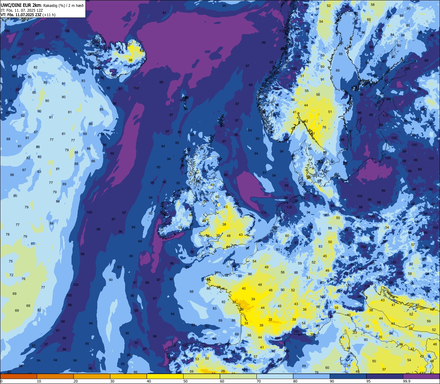Image resolution: width=440 pixels, height=384 pixels.
Task: Click the 80–90 light blue legend swatch
Action: 311,376
